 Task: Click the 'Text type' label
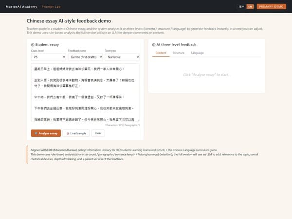[x=110, y=51]
